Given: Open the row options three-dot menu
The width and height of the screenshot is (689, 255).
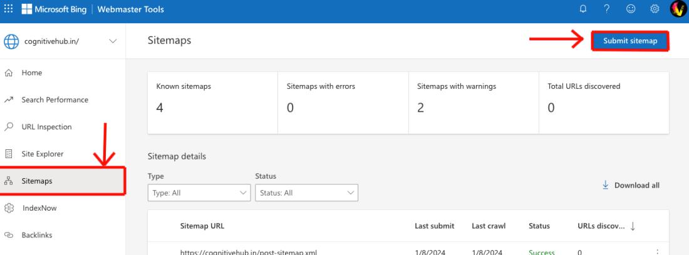Looking at the screenshot, I should click(x=657, y=252).
